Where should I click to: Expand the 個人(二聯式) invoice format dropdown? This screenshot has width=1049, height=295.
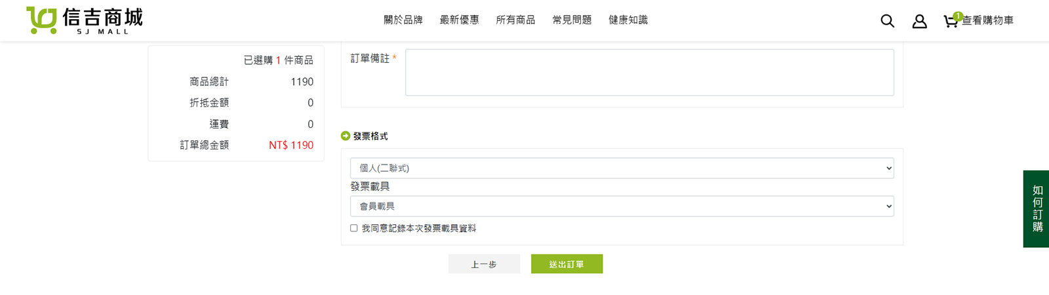point(622,168)
